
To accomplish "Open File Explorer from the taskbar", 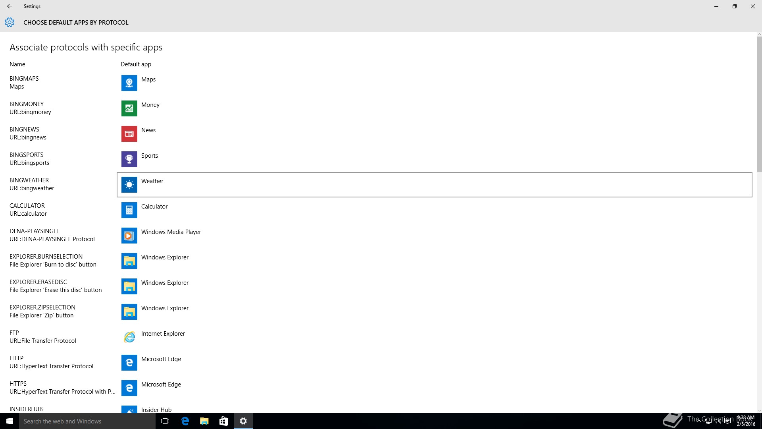I will tap(204, 421).
